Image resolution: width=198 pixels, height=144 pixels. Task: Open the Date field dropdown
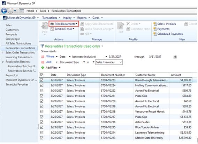[x=70, y=57]
